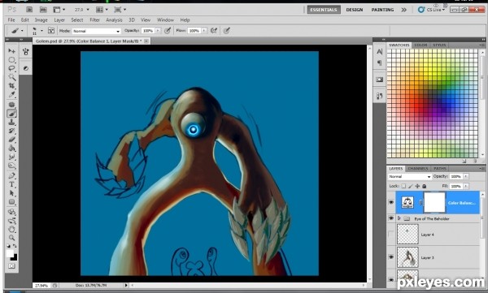488x293 pixels.
Task: Toggle lock position
Action: [x=417, y=186]
